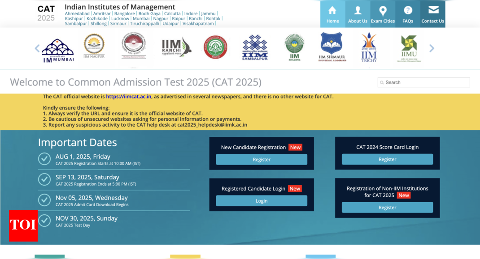
Task: Open the Sambalpur institute text link
Action: click(x=76, y=24)
